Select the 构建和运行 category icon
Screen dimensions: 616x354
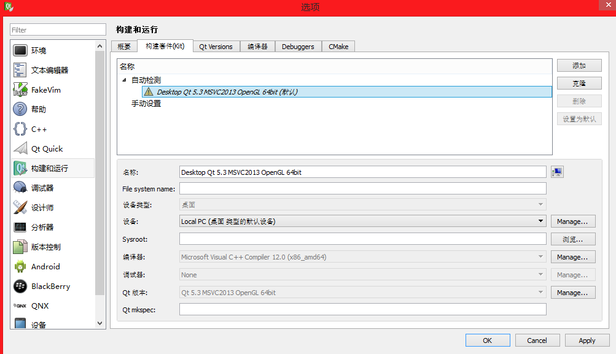point(20,168)
